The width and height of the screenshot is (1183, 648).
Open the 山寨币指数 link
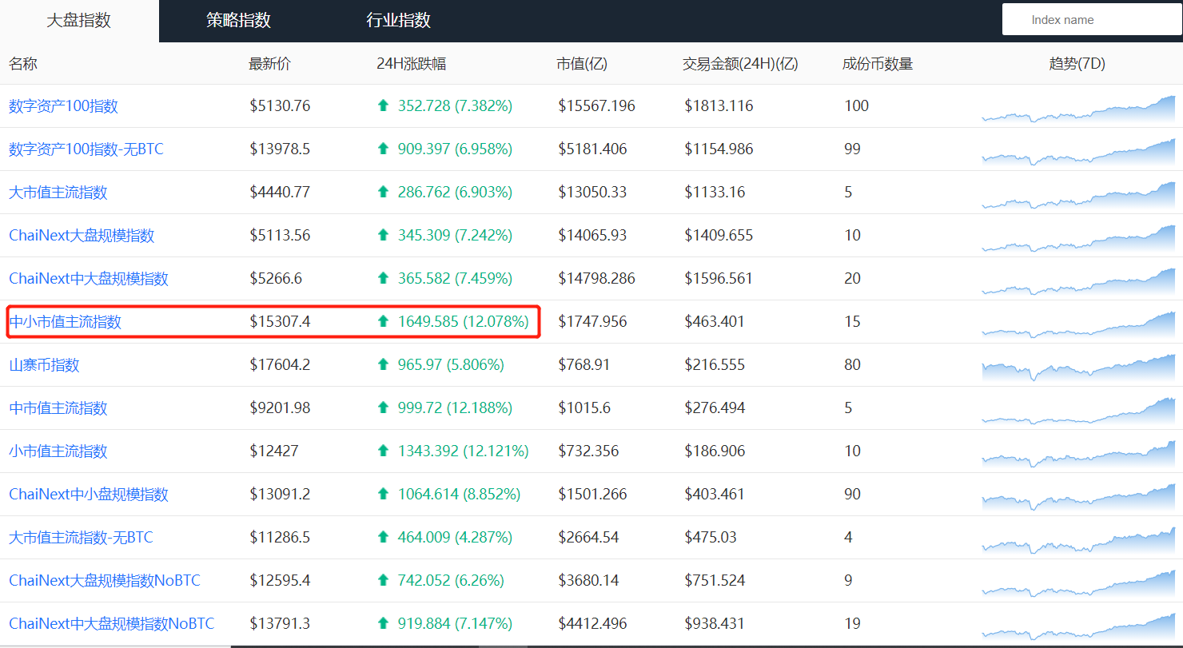click(44, 365)
